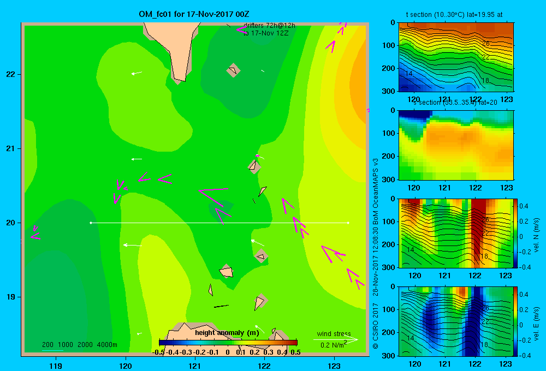Click the 'vel. N (m/s)' axis label
Image resolution: width=546 pixels, height=371 pixels.
(x=537, y=235)
